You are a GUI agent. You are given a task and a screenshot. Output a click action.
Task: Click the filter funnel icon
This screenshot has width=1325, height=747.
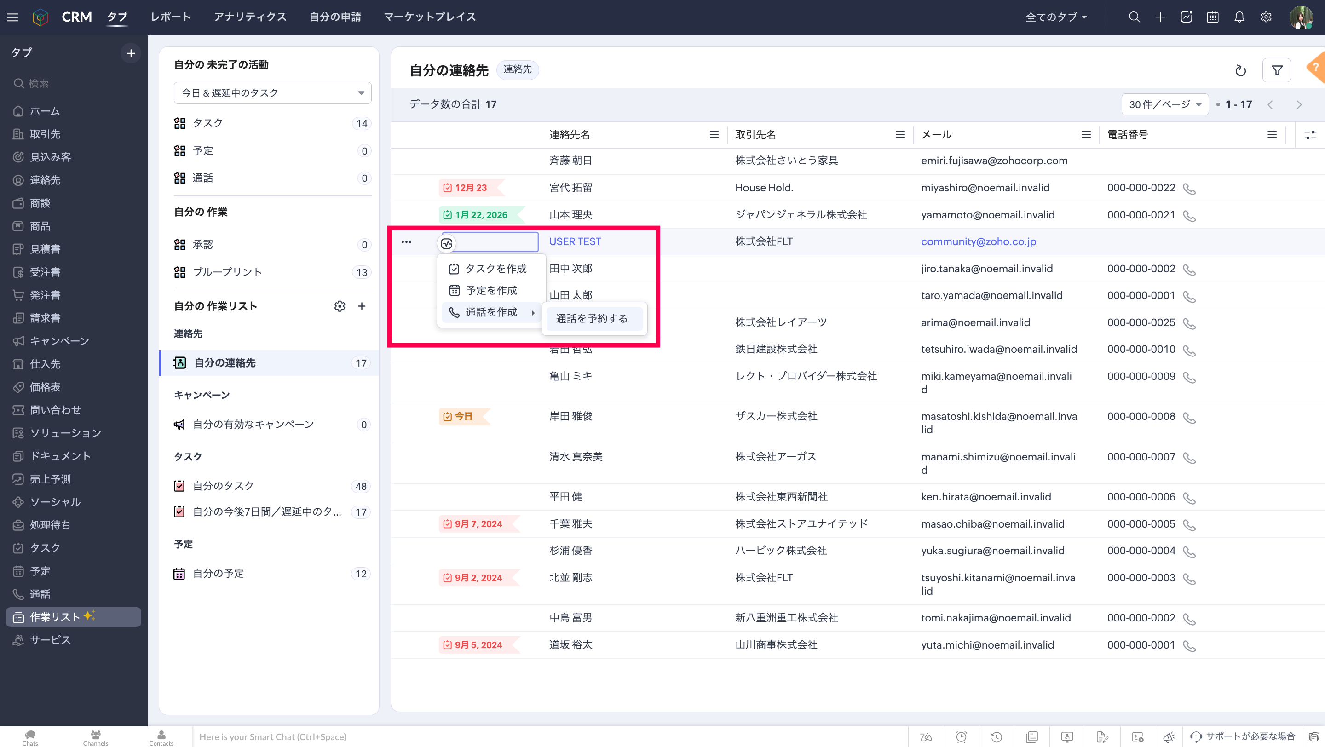pyautogui.click(x=1276, y=70)
